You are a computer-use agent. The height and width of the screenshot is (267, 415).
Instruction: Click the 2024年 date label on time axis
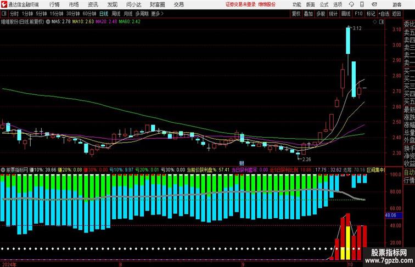[x=9, y=264]
